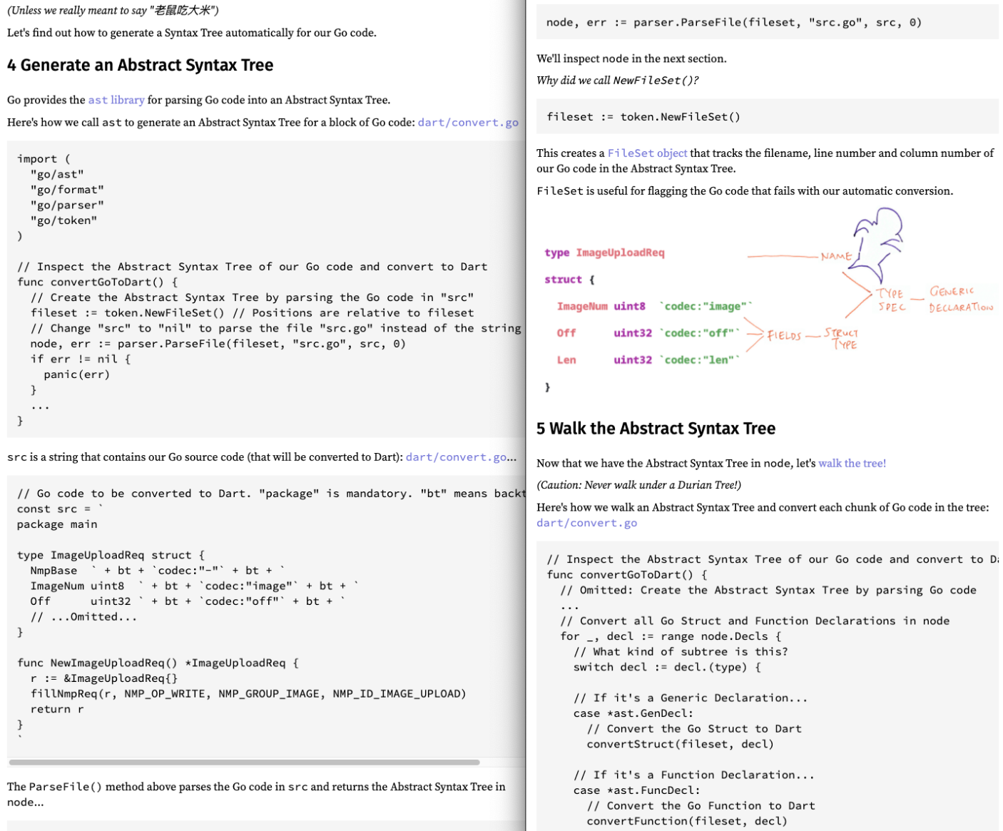Click the "convertFunction(fileset, decl)" code line
This screenshot has width=1003, height=831.
pos(686,821)
